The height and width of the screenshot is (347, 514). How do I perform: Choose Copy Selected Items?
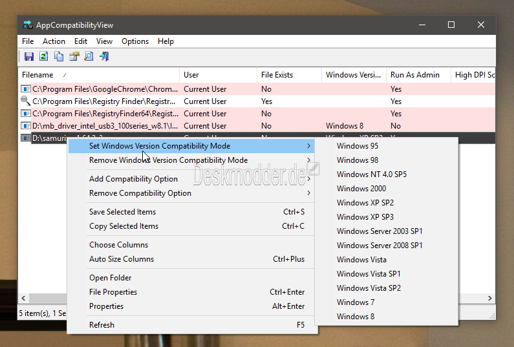click(192, 226)
